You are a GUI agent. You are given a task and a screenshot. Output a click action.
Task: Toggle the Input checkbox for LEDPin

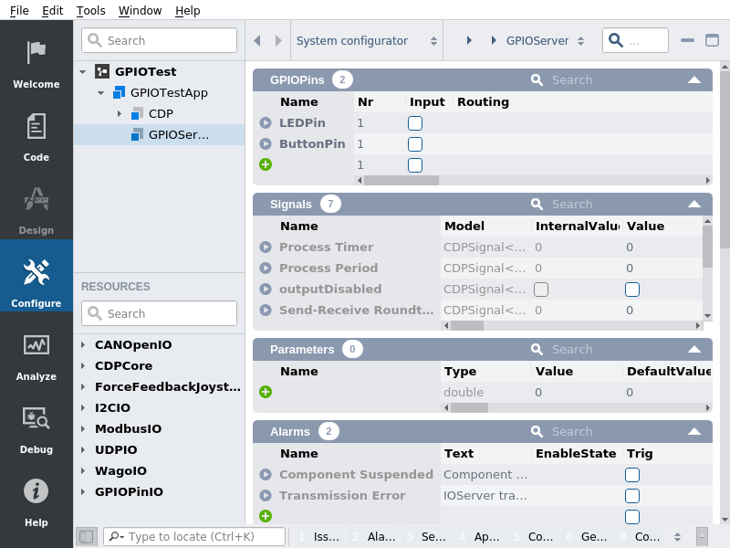click(x=415, y=122)
